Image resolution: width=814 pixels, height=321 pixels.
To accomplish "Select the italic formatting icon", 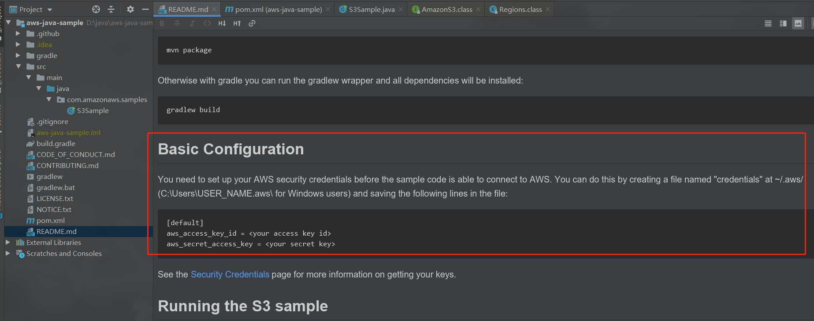I will [x=192, y=23].
